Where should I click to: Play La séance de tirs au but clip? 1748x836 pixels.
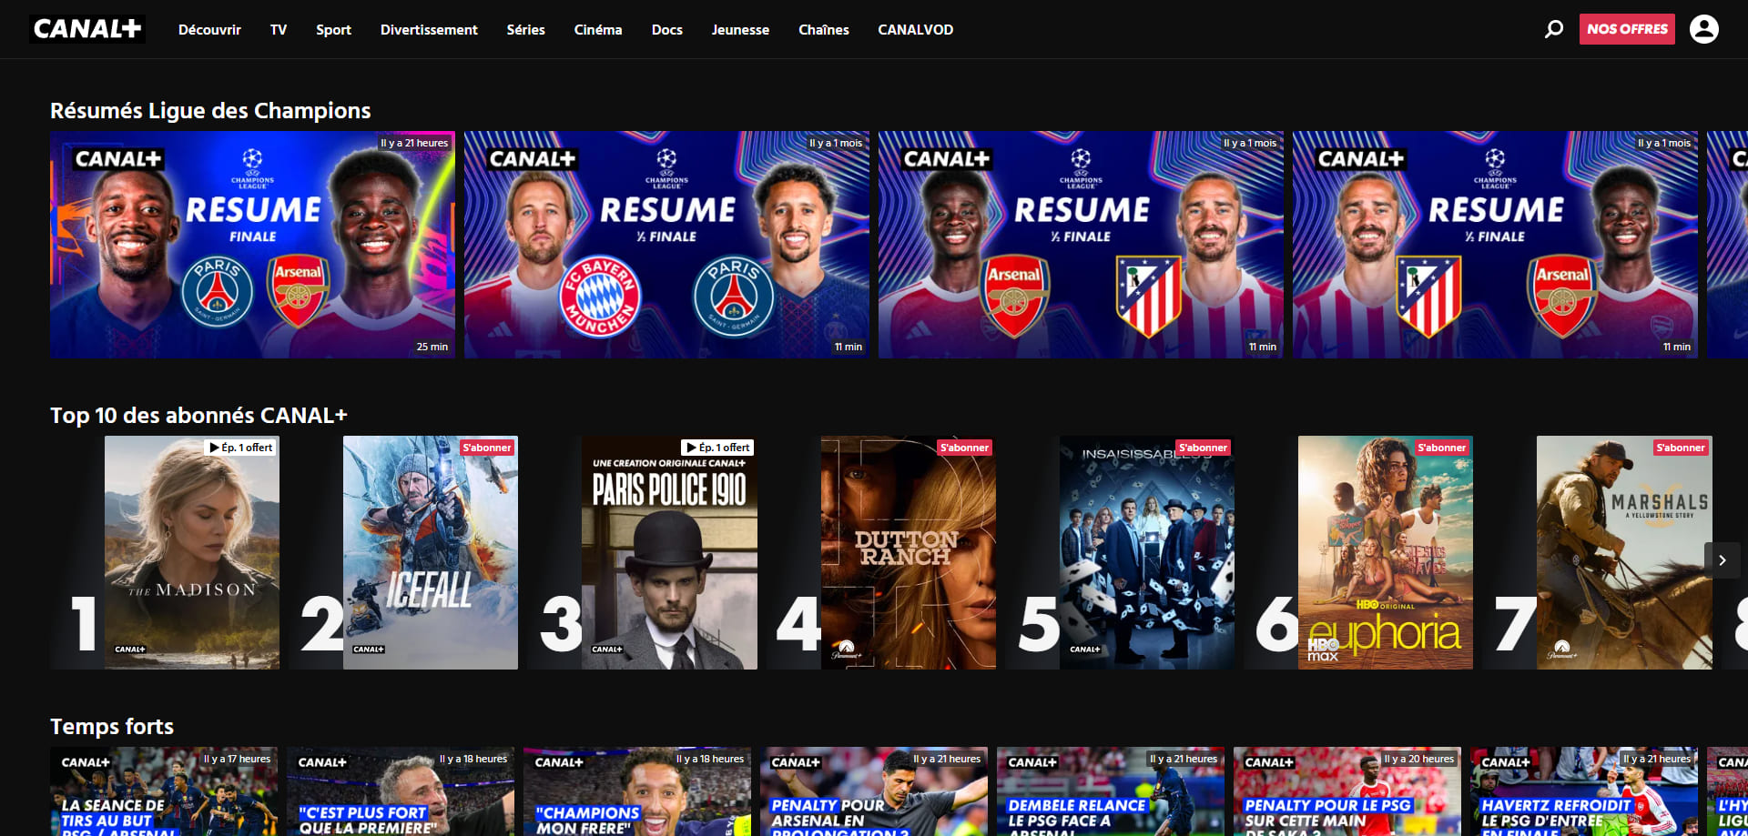[x=164, y=791]
